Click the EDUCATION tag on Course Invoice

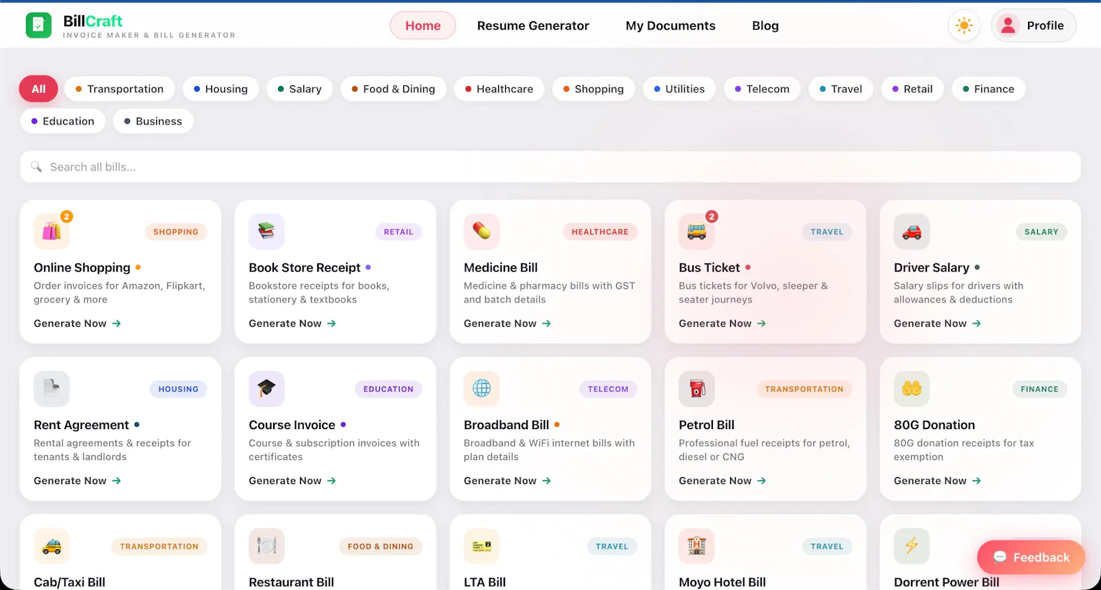point(388,389)
